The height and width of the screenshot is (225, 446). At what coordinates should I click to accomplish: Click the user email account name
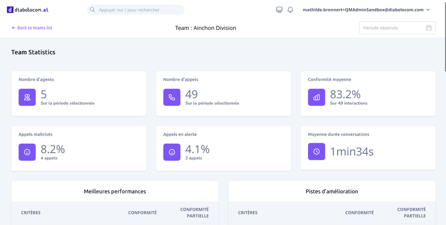[363, 10]
